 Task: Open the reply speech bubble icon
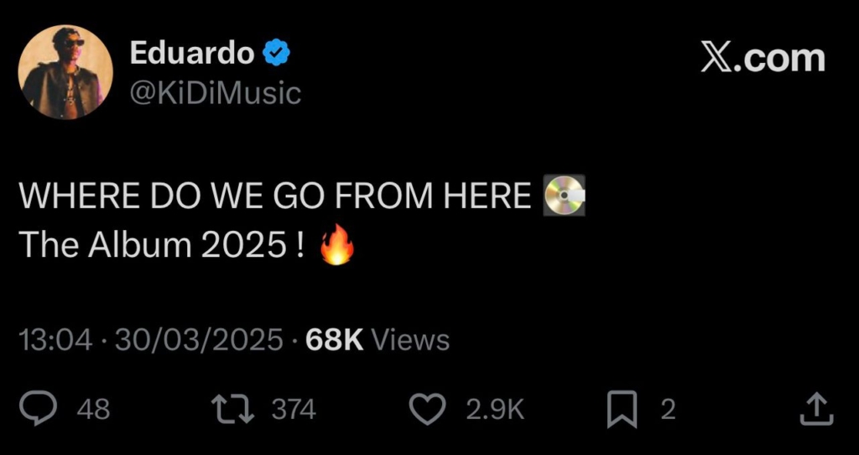point(39,409)
